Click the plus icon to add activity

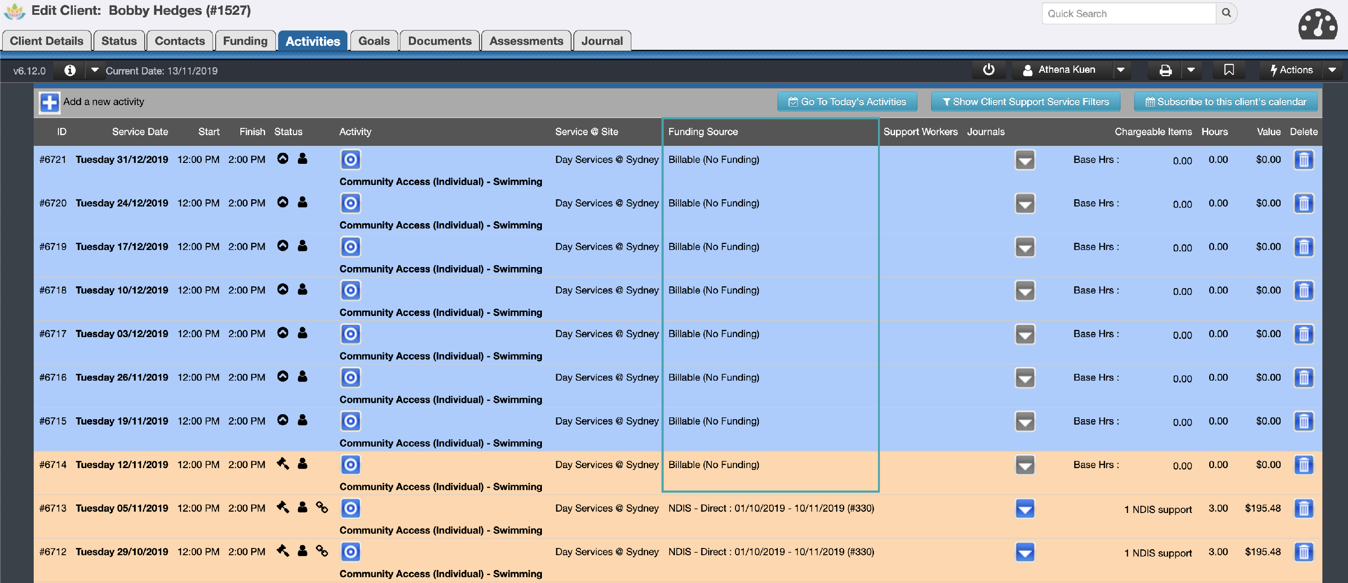click(x=50, y=102)
